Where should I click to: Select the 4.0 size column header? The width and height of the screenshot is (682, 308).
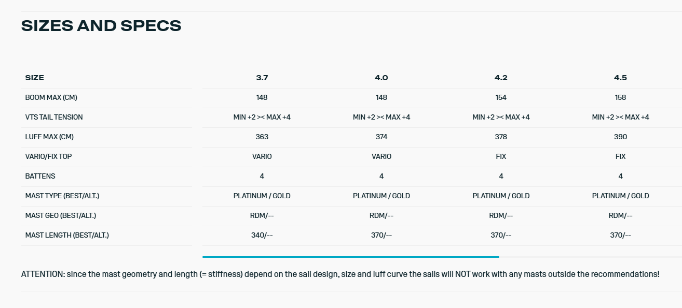[x=381, y=78]
